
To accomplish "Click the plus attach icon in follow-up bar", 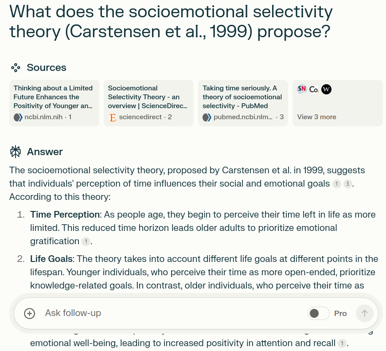I will coord(29,313).
